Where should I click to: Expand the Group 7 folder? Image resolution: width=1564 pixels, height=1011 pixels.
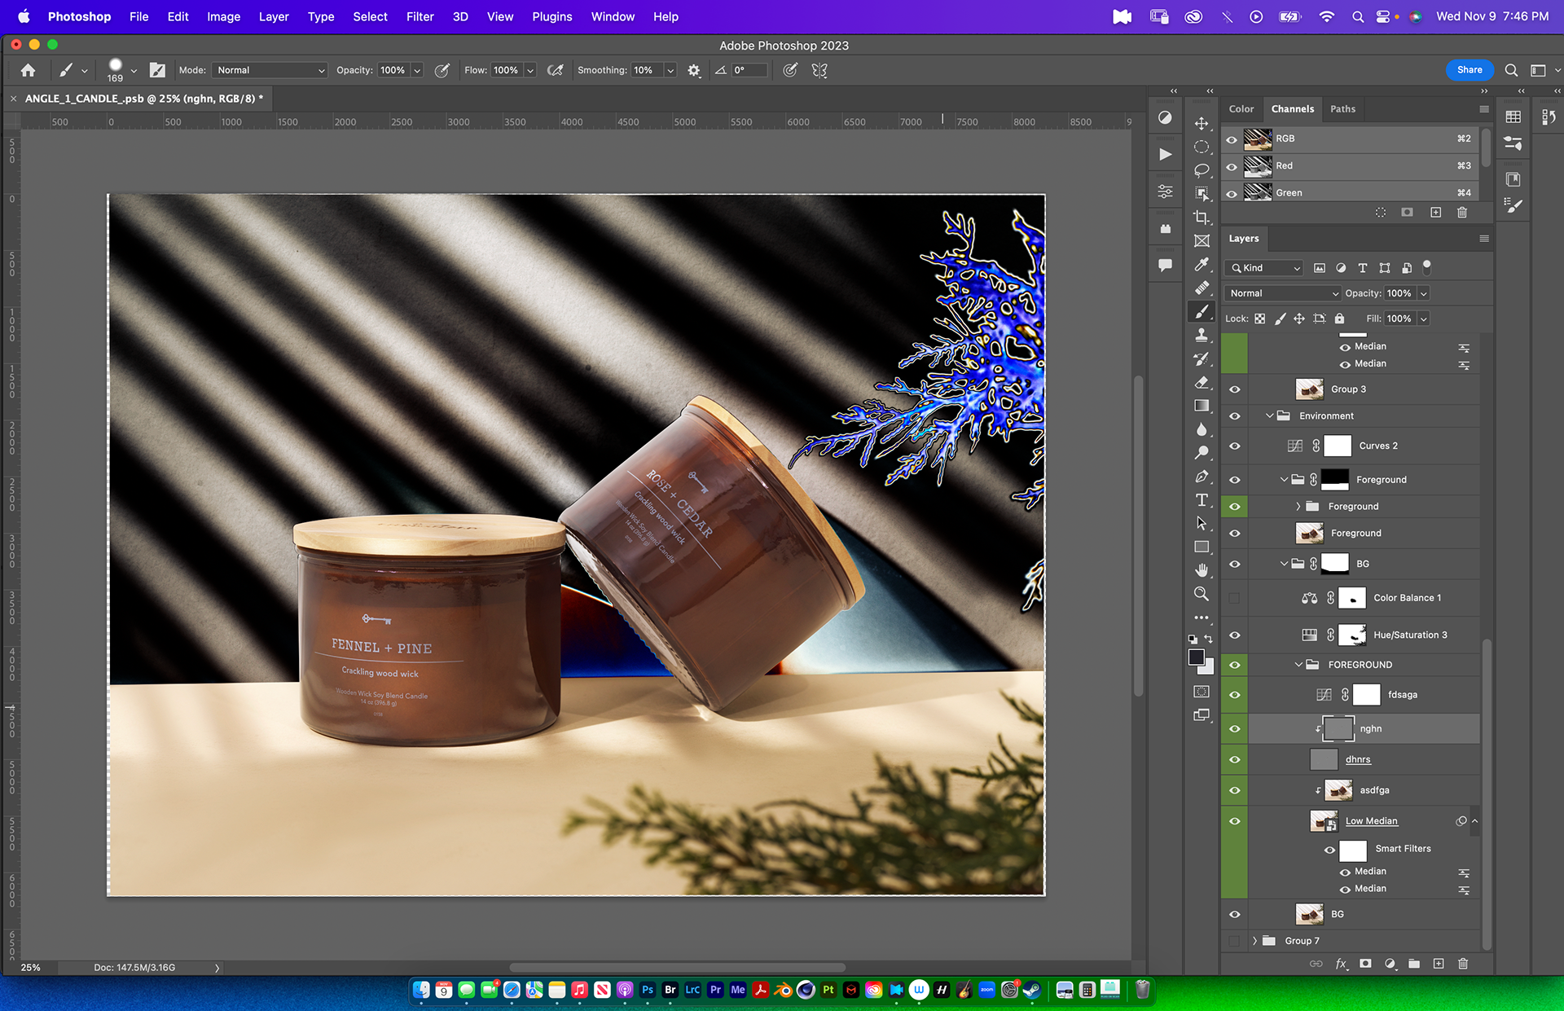click(x=1254, y=941)
